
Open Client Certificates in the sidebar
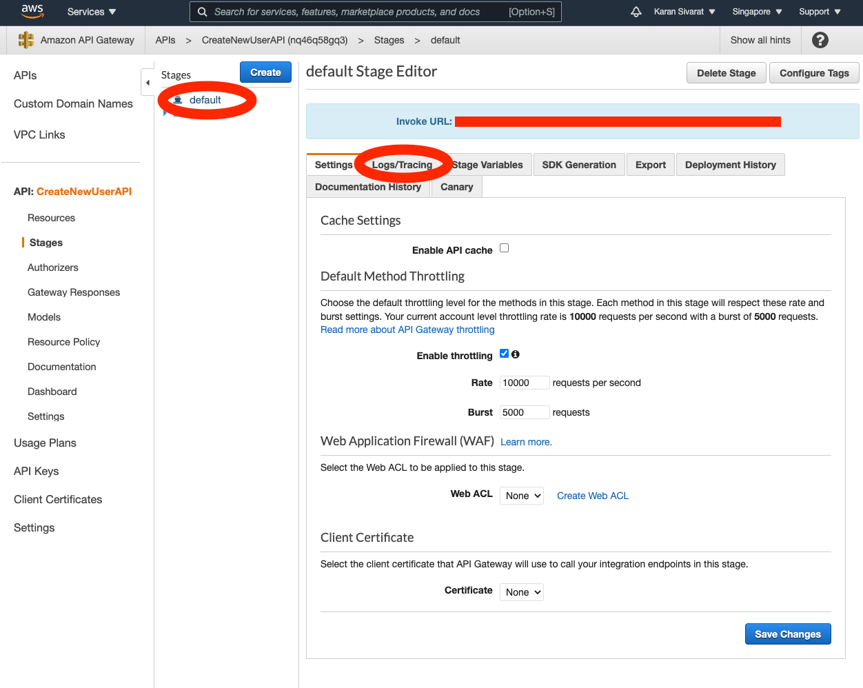pos(58,499)
